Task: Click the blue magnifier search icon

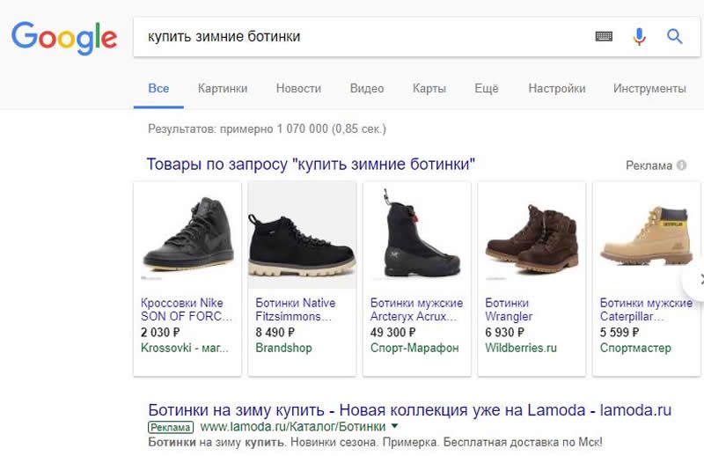Action: click(x=674, y=36)
